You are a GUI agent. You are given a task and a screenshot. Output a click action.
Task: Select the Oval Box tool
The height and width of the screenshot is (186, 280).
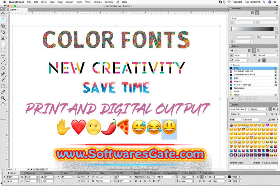3,50
